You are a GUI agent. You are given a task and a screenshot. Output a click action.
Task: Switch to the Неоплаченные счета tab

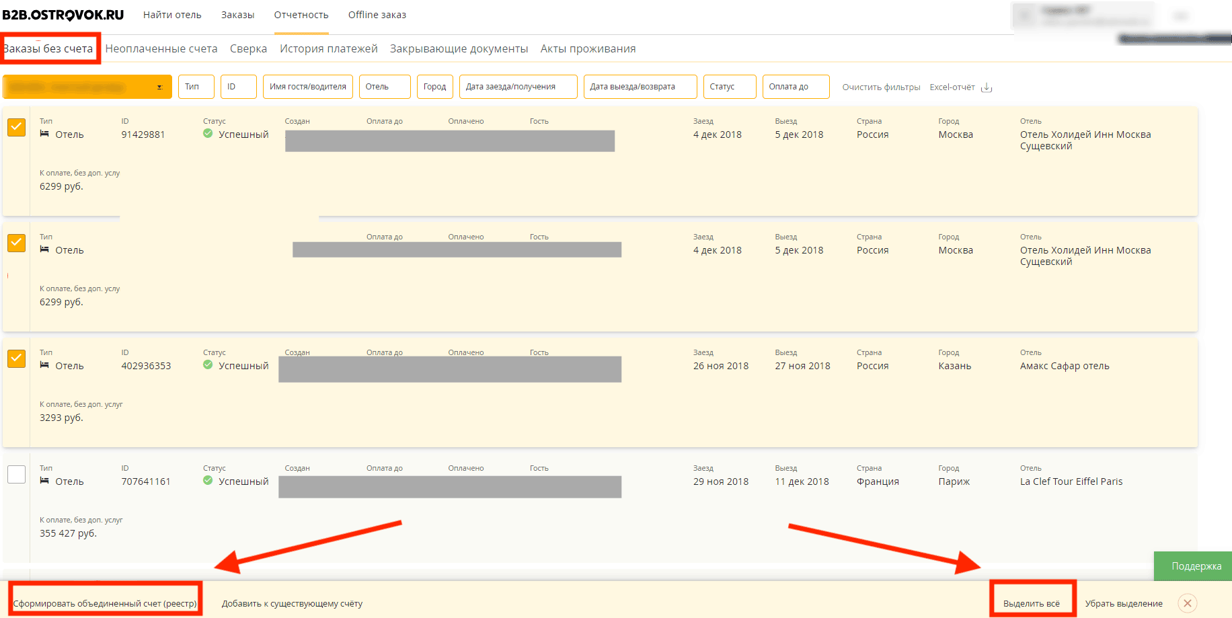161,48
